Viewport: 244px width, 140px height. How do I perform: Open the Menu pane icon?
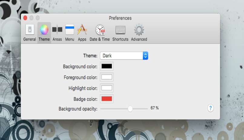[70, 29]
